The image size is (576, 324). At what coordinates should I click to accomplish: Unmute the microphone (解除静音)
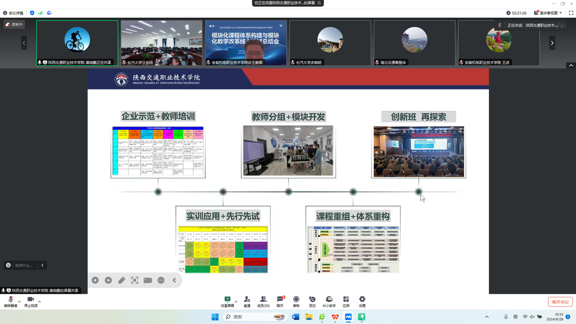(11, 302)
